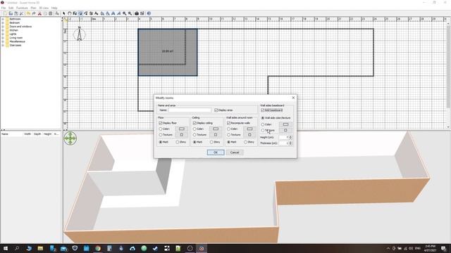Viewport: 451px width, 253px height.
Task: Click Cancel in Modify rooms dialog
Action: click(x=235, y=153)
